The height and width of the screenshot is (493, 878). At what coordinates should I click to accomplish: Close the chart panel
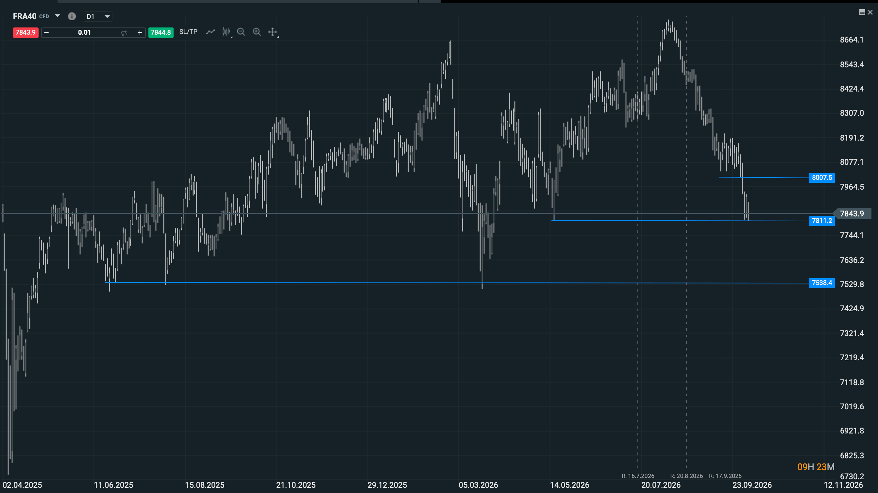coord(870,12)
